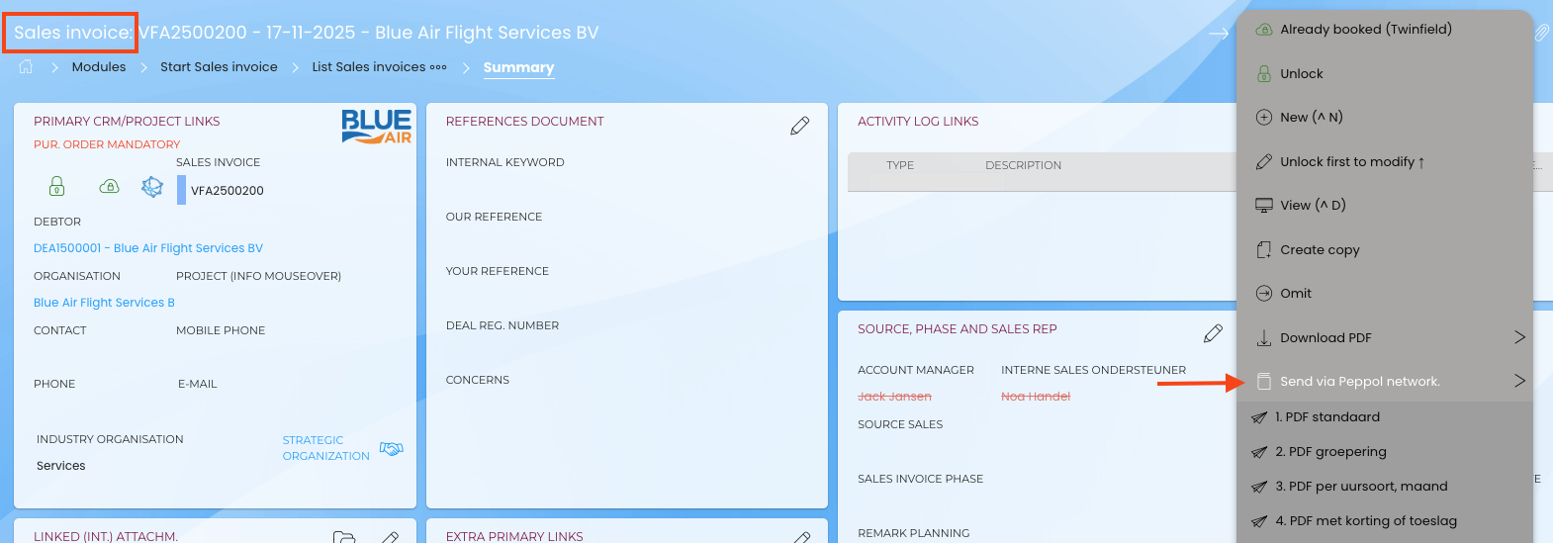Viewport: 1553px width, 543px height.
Task: Click the sales support name Noa Handel
Action: [1036, 397]
